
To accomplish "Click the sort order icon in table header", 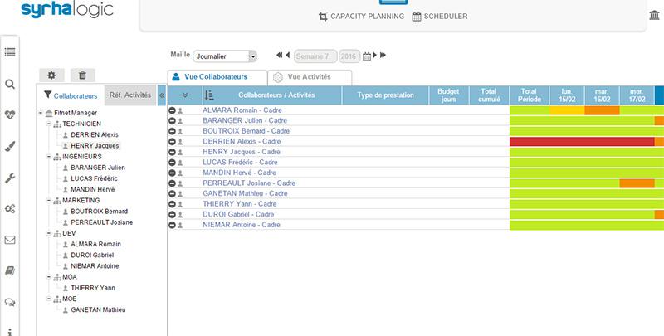I will (x=209, y=95).
